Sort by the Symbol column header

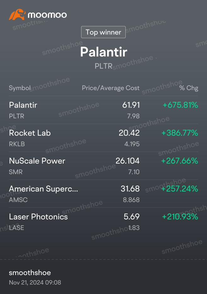20,88
